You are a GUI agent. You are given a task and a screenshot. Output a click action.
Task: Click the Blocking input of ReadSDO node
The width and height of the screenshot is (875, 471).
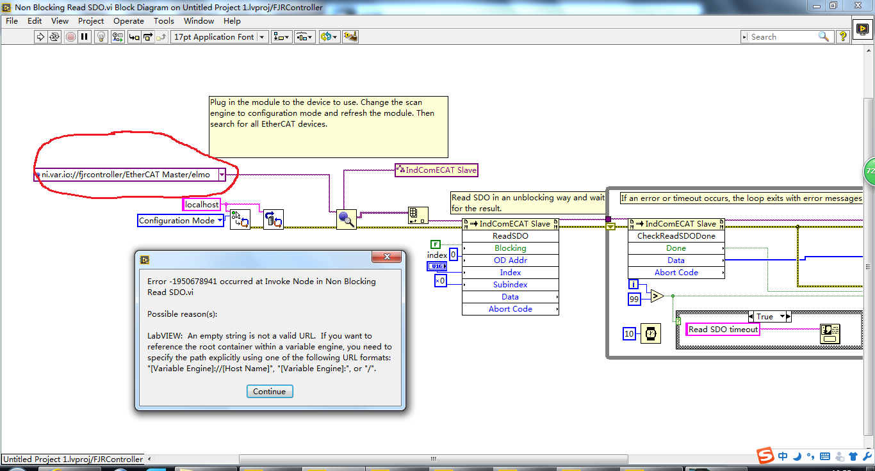[x=511, y=248]
